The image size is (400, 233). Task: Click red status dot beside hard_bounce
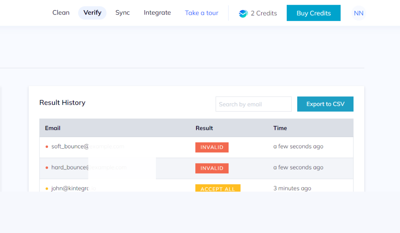pyautogui.click(x=47, y=167)
